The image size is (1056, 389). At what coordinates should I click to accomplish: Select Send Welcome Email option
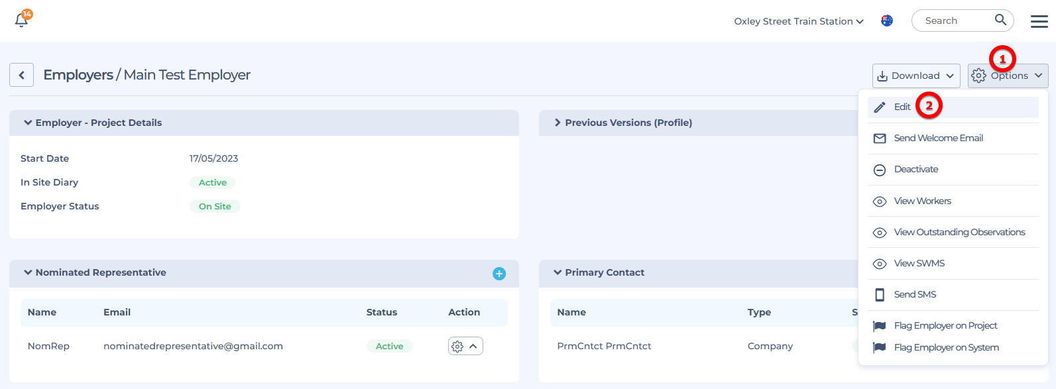(938, 138)
